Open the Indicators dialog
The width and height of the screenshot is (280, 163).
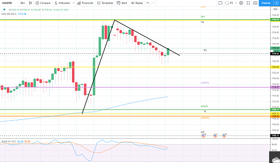click(62, 3)
